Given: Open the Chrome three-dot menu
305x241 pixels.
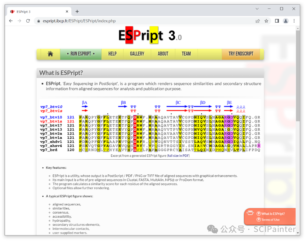Looking at the screenshot, I should 294,21.
